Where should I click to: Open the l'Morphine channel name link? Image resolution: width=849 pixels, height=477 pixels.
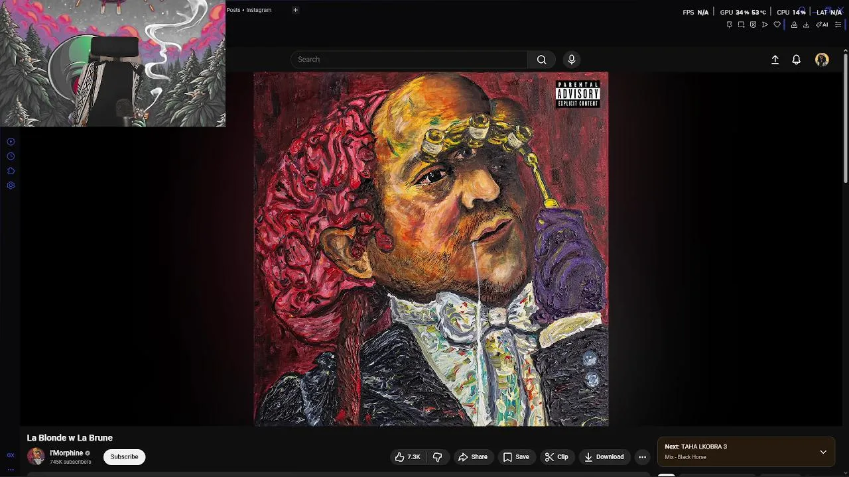click(66, 453)
